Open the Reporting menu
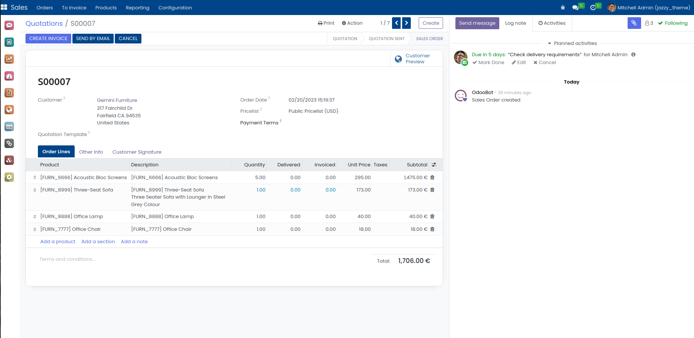 coord(137,7)
